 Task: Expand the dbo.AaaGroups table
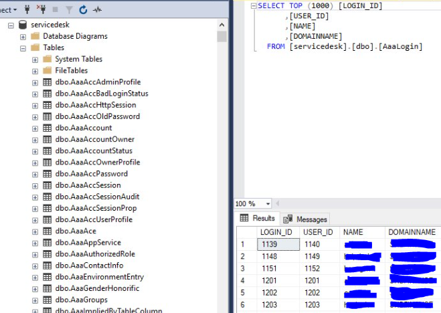click(x=35, y=301)
